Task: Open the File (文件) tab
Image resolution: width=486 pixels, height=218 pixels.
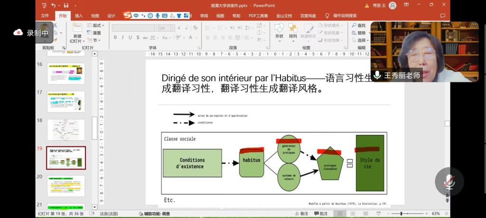Action: click(x=45, y=16)
